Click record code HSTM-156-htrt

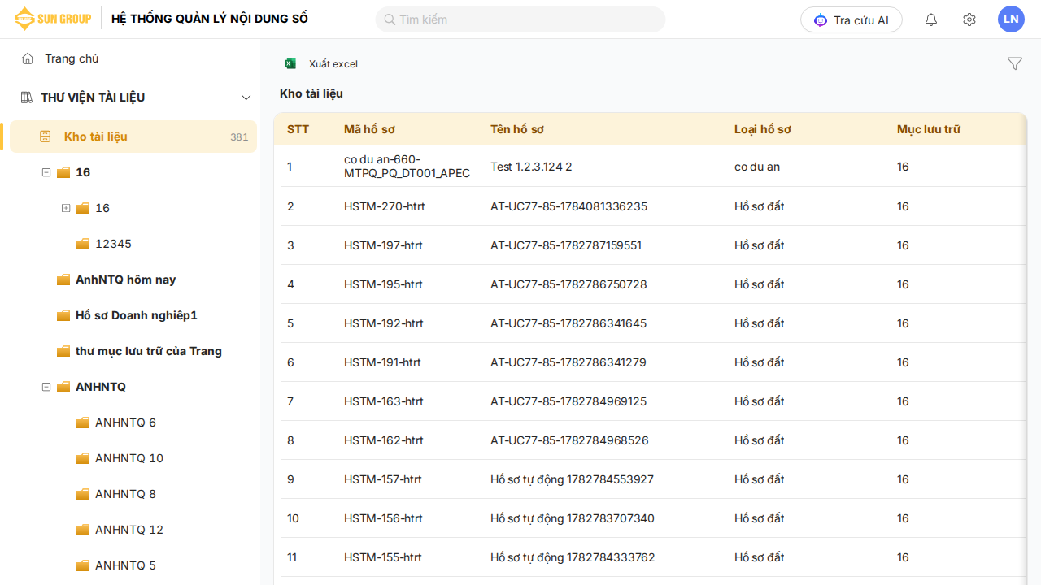pyautogui.click(x=383, y=518)
